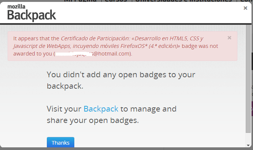The image size is (253, 150).
Task: Click the purple block at the page's right edge
Action: click(x=252, y=109)
